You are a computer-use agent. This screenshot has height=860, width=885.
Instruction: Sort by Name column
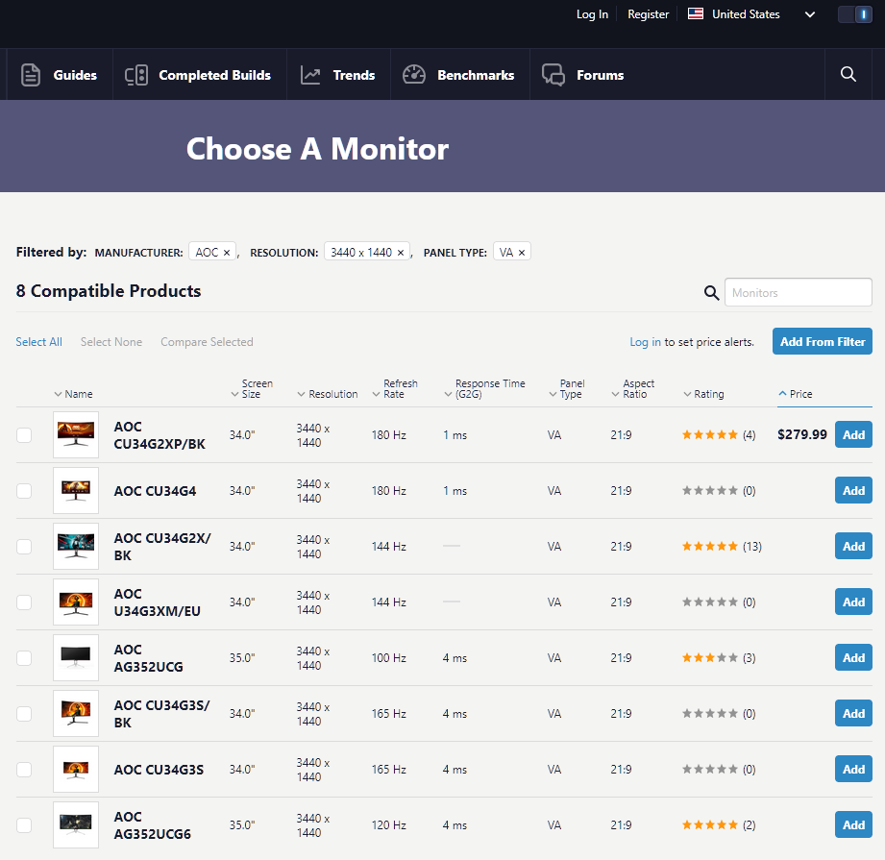(73, 394)
